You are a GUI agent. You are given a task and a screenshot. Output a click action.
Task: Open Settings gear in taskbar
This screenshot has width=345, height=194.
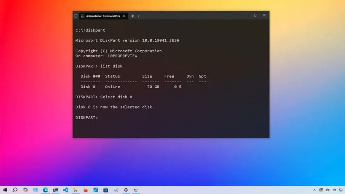point(126,190)
